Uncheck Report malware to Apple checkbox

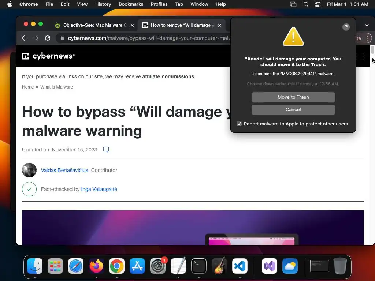tap(239, 124)
